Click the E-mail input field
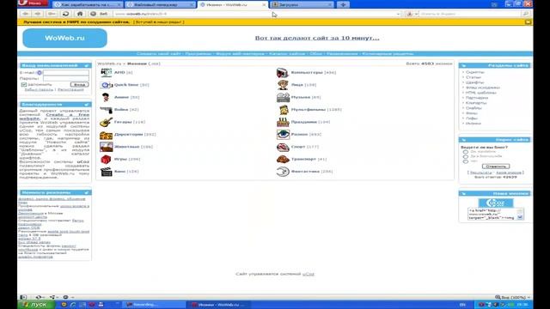 pos(66,72)
